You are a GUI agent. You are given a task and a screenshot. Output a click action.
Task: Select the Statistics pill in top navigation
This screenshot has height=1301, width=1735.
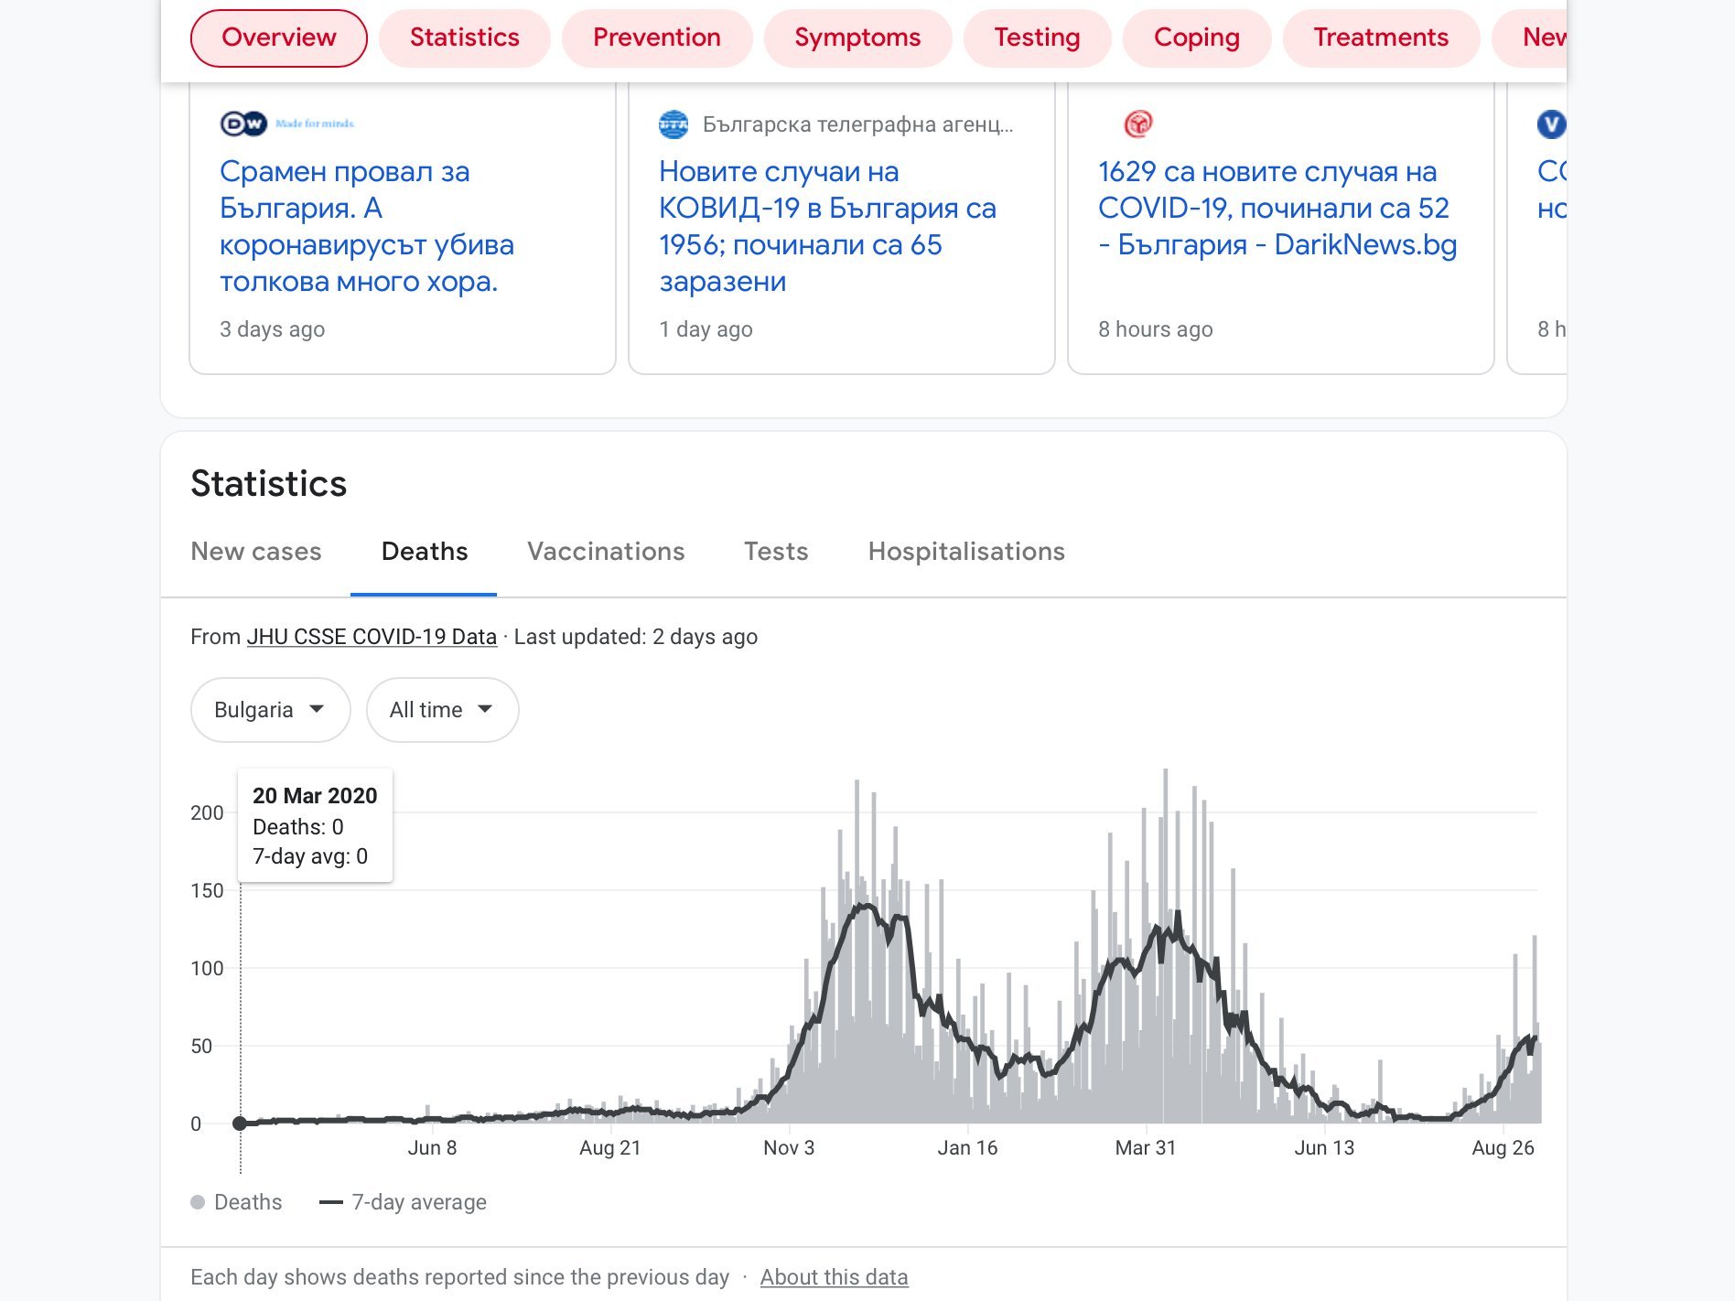pos(464,38)
